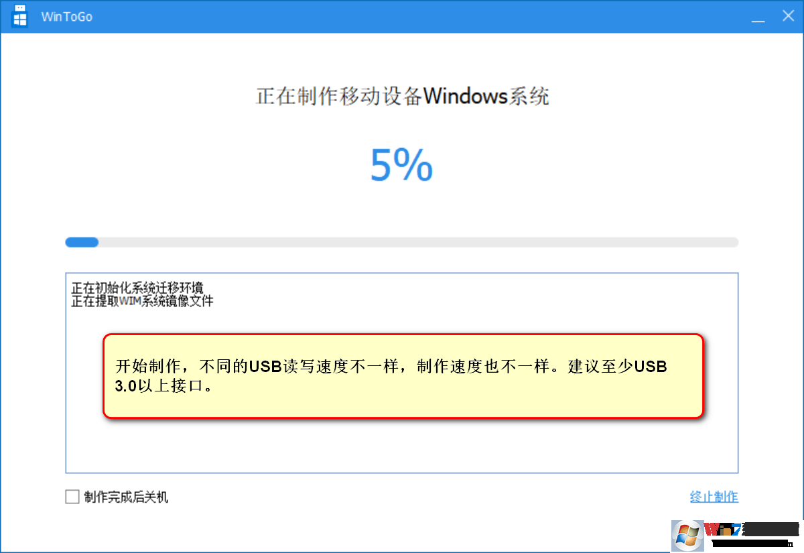Minimize the WinToGo window
The height and width of the screenshot is (553, 804).
(758, 17)
